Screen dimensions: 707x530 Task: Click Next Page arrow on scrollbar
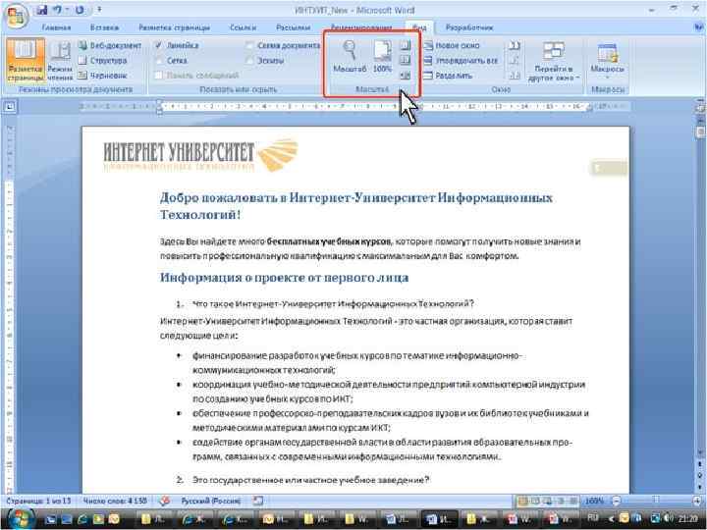tap(700, 485)
